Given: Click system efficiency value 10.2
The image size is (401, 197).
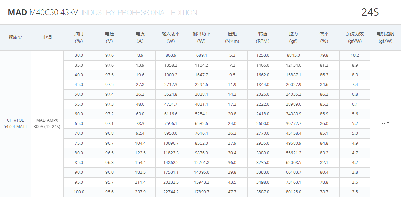Looking at the screenshot, I should point(355,55).
